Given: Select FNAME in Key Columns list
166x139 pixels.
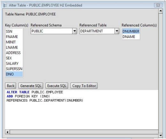Looking at the screenshot, I should pos(14,37).
